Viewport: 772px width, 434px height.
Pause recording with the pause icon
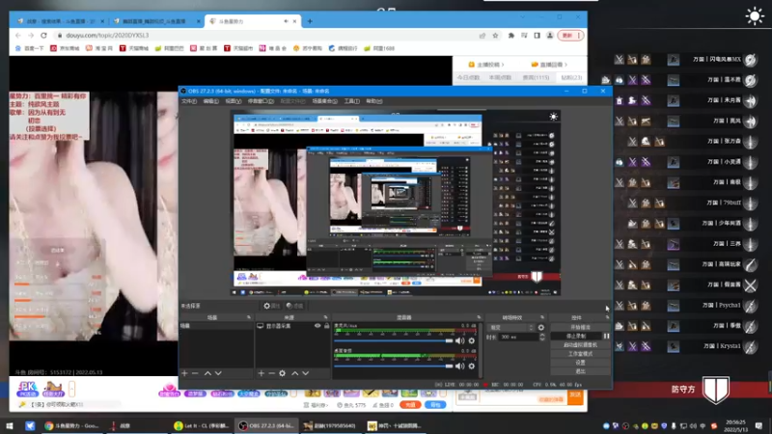[x=607, y=336]
